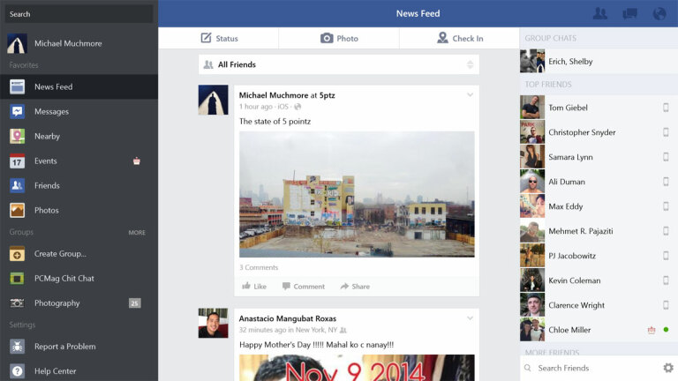
Task: Click the Photography camera group icon
Action: point(18,303)
